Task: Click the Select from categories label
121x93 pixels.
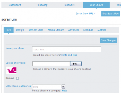Action: pos(18,86)
